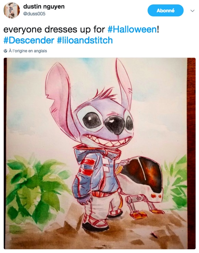The image size is (199, 253).
Task: Open the @duss005 handle link
Action: (34, 14)
